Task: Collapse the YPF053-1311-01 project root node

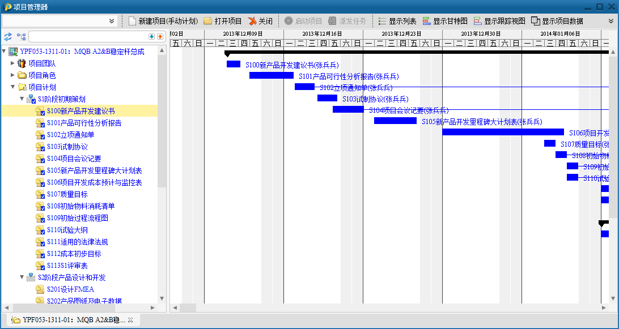Action: tap(5, 52)
